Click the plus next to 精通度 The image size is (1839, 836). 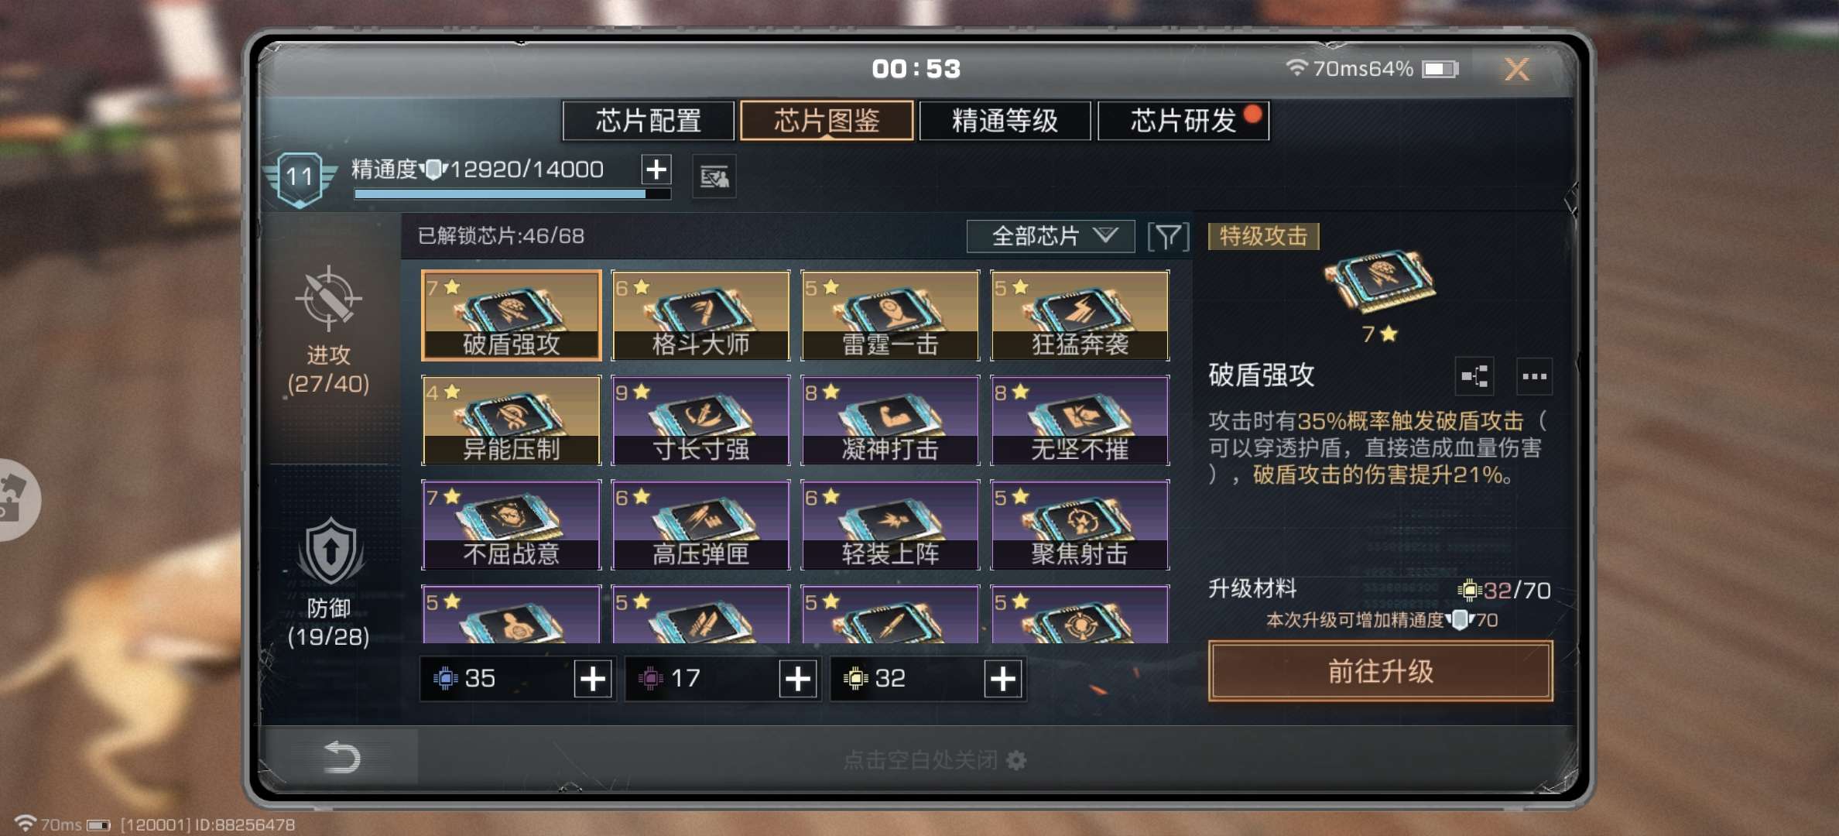656,170
